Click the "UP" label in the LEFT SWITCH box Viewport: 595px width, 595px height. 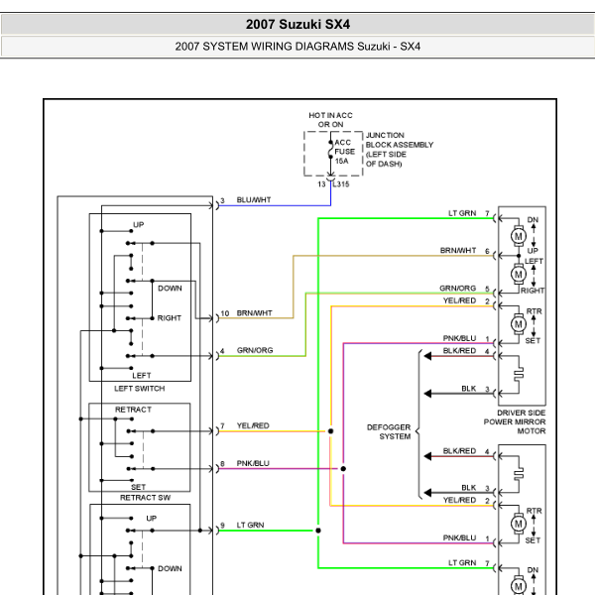(139, 225)
